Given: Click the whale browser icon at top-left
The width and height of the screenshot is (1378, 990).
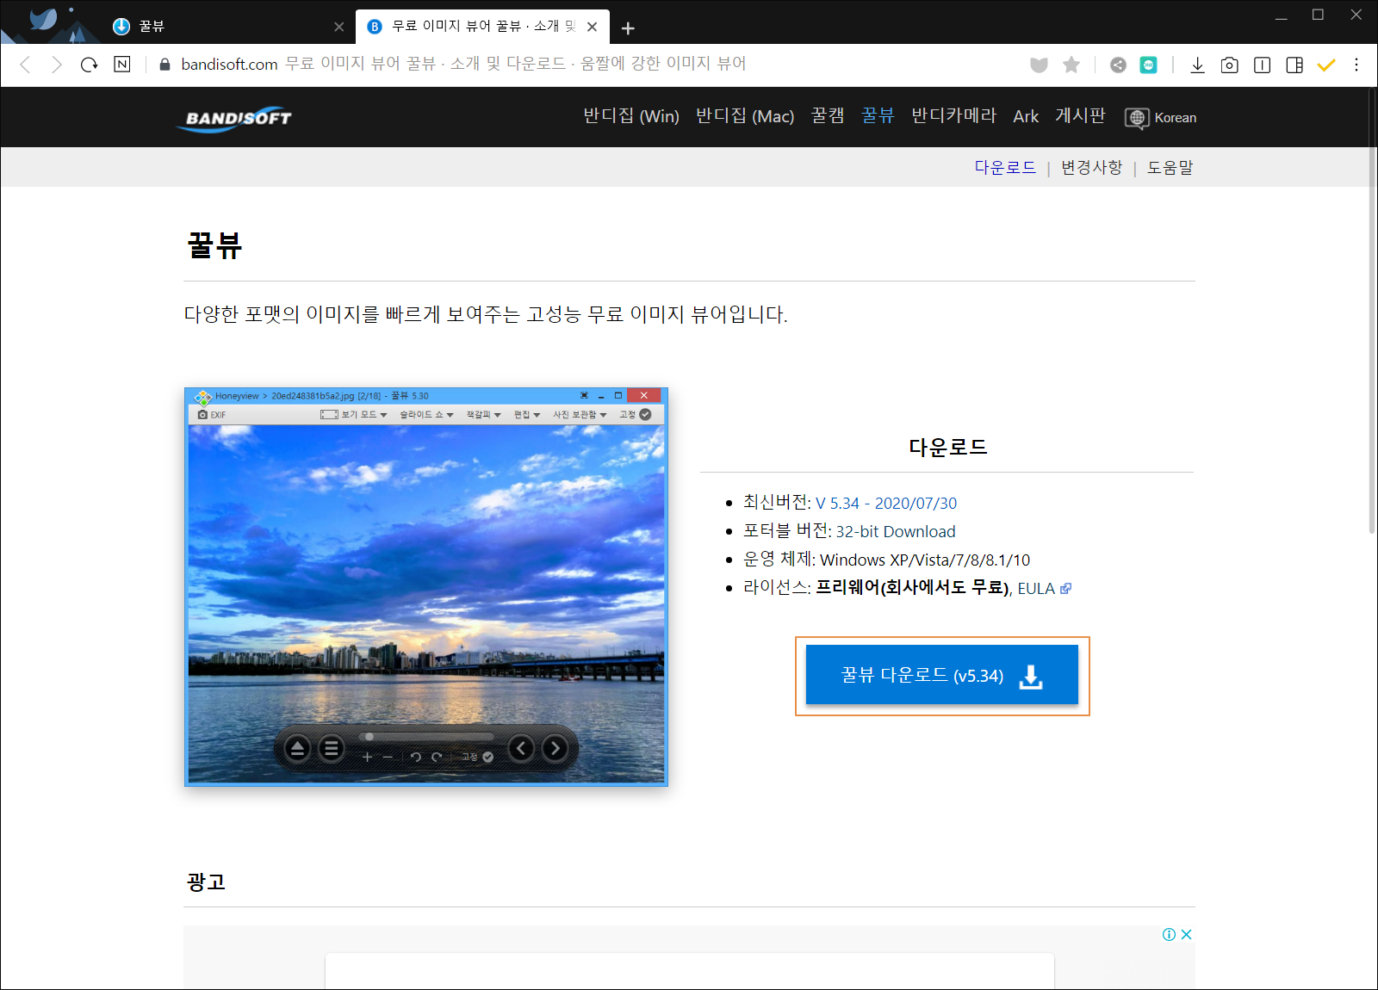Looking at the screenshot, I should tap(43, 19).
